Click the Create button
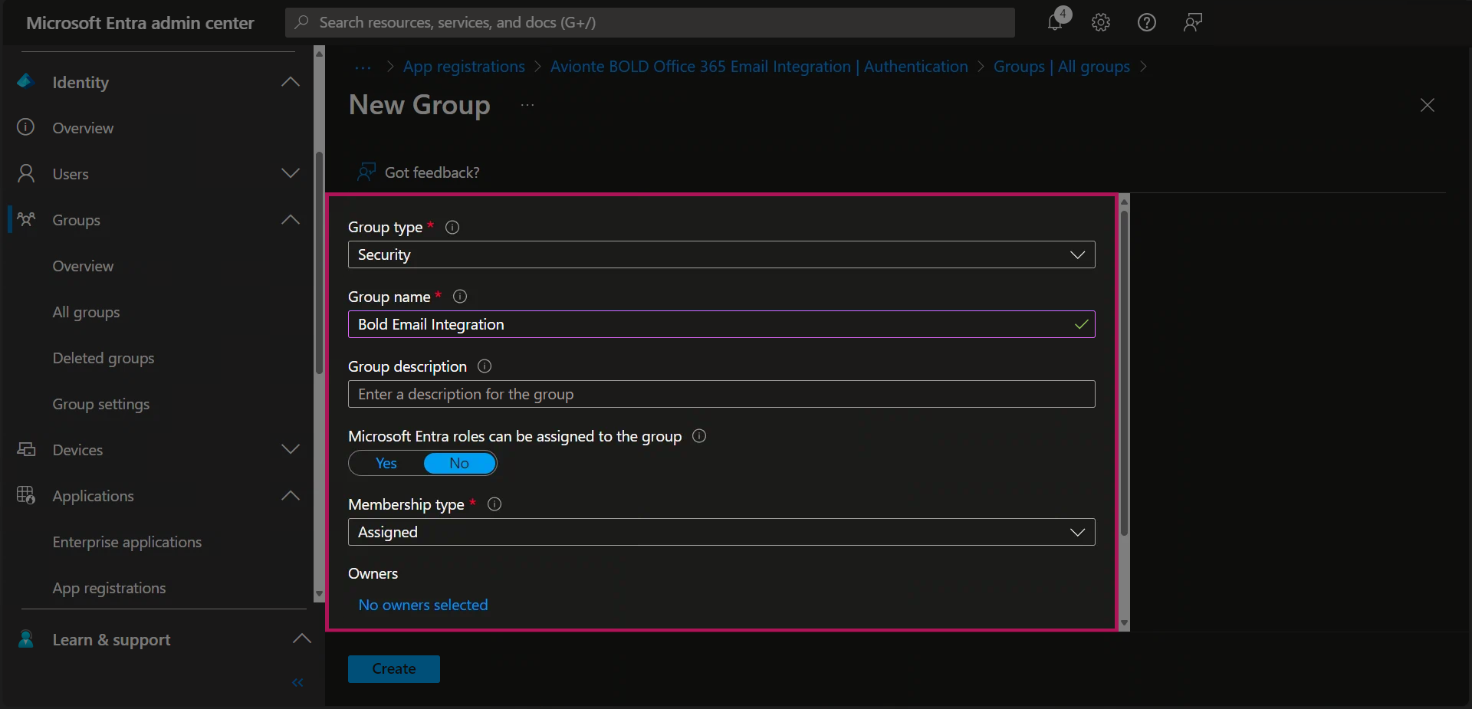 pos(393,668)
